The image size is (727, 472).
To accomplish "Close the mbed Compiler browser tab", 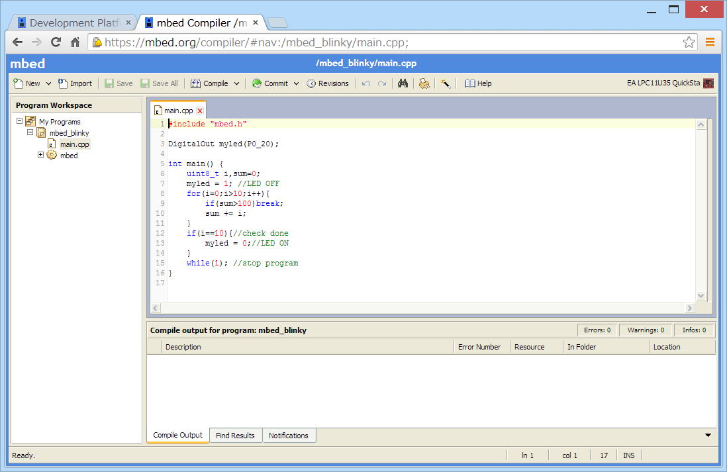I will point(255,23).
